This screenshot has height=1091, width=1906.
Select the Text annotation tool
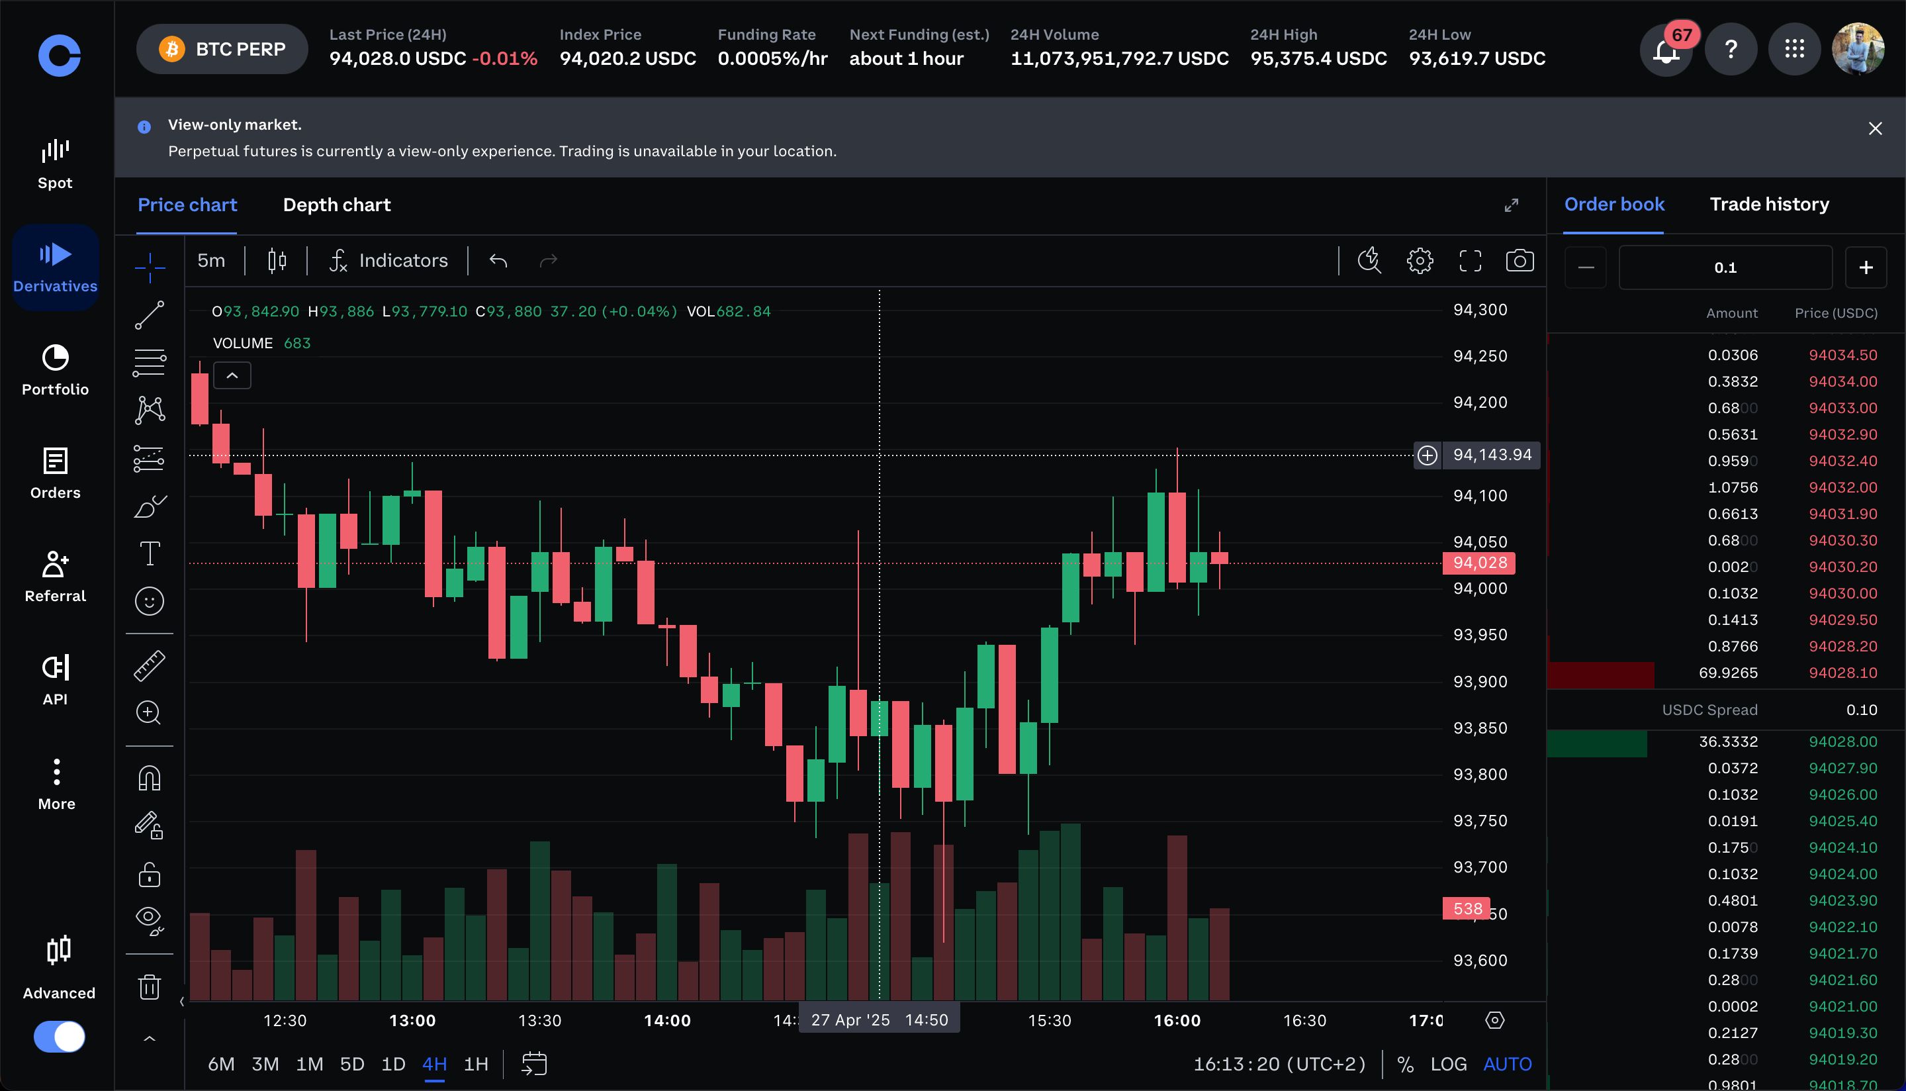(150, 553)
